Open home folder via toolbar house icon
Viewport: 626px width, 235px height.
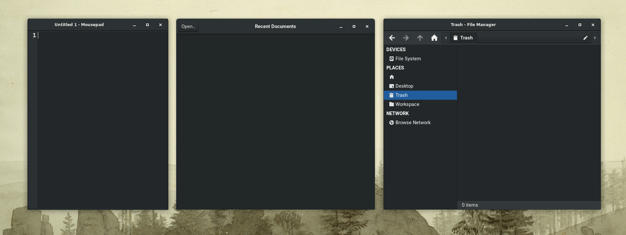(434, 38)
